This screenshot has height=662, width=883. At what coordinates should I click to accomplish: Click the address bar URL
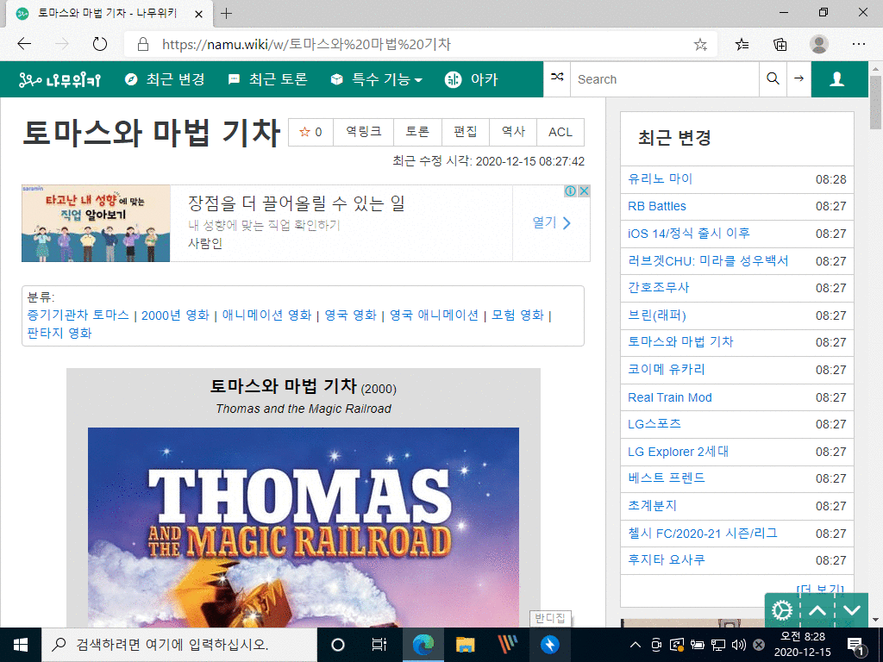(x=306, y=45)
